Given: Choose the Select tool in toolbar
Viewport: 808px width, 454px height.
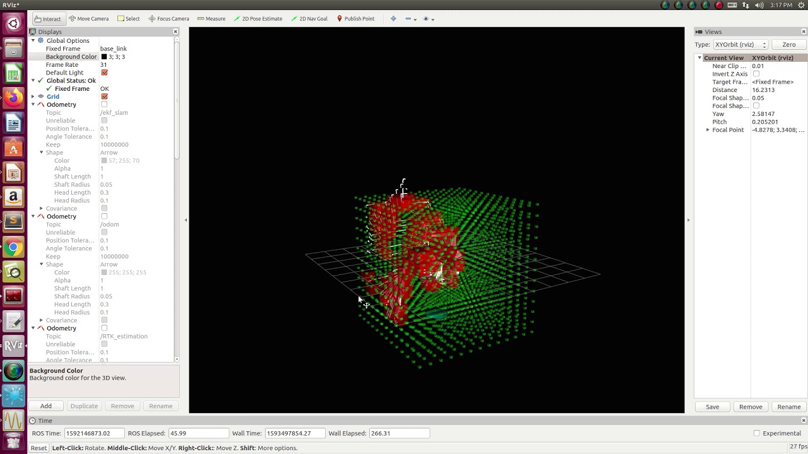Looking at the screenshot, I should pyautogui.click(x=129, y=19).
